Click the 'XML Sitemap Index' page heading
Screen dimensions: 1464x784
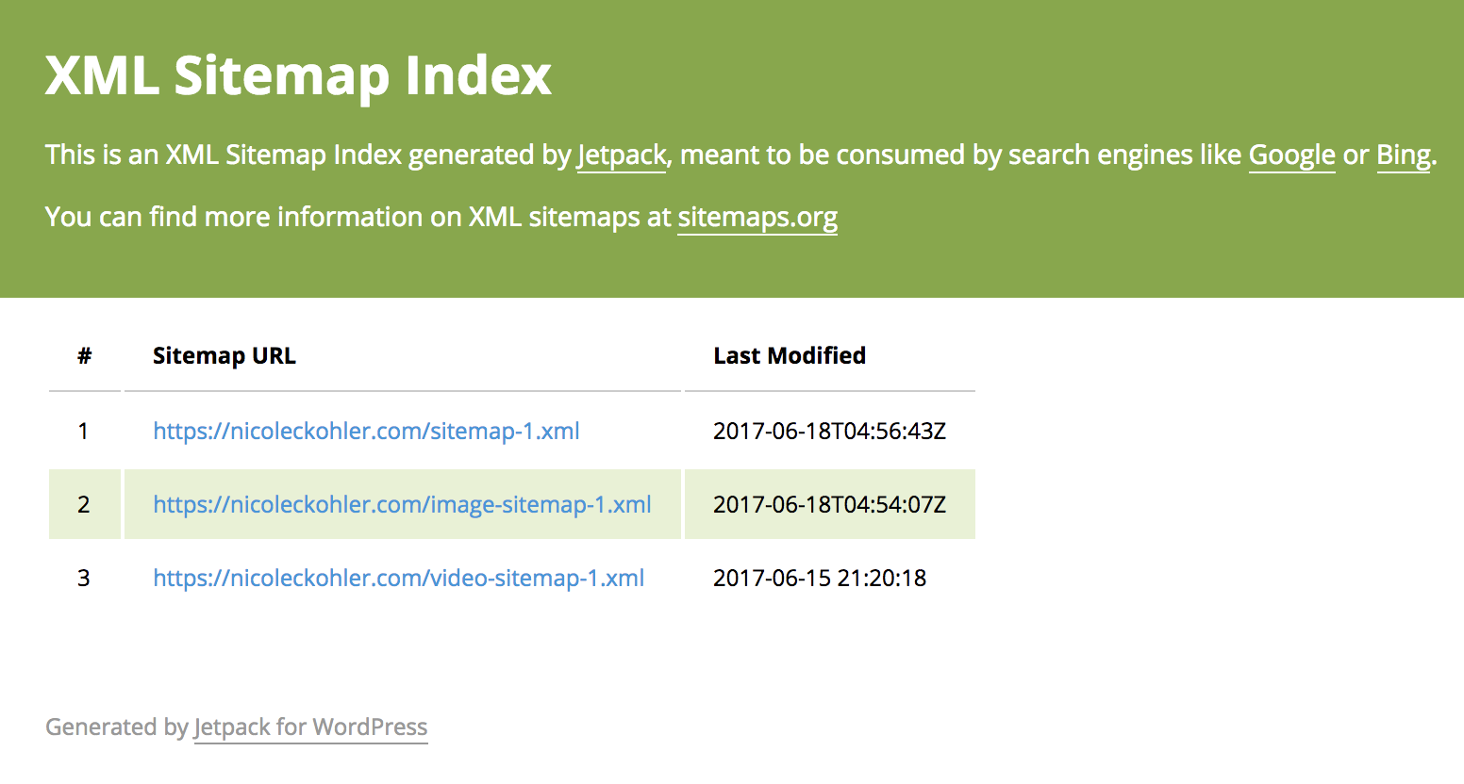(298, 75)
